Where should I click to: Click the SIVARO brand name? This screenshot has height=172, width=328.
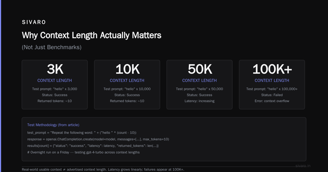coord(34,22)
